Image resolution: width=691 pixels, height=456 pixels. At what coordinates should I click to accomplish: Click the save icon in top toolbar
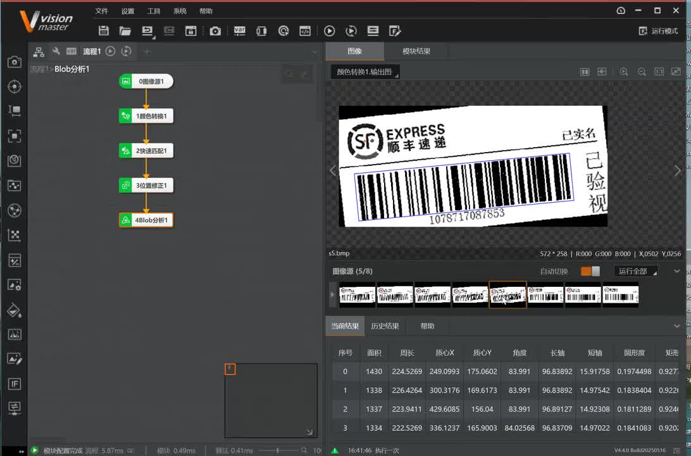[x=104, y=31]
